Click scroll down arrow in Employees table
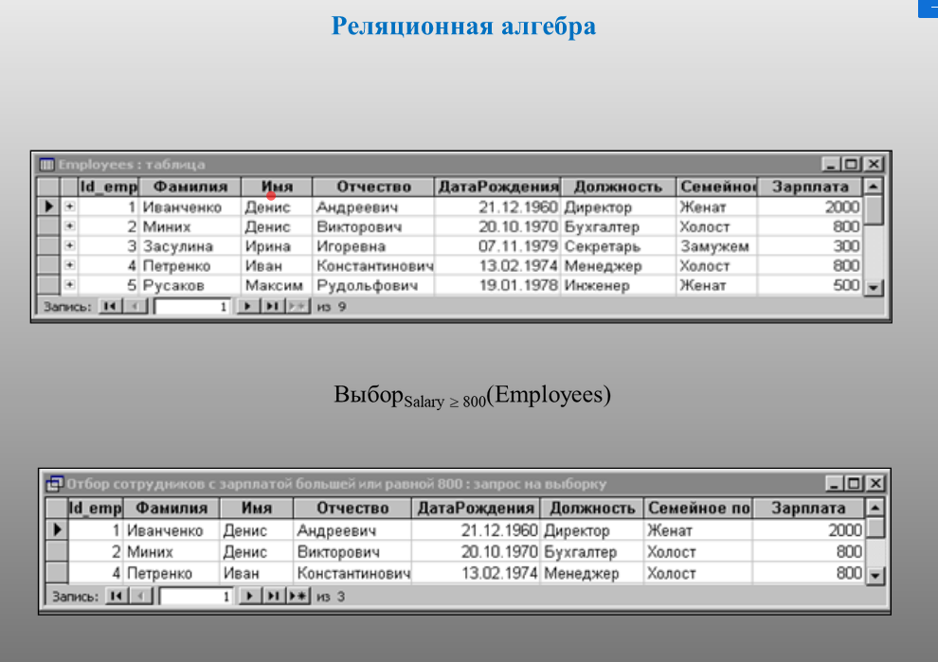The image size is (938, 662). tap(874, 288)
